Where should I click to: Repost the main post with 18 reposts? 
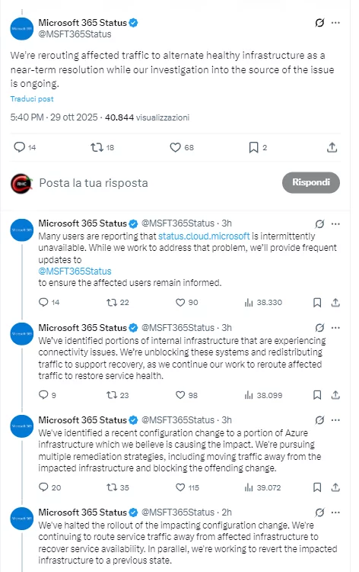97,147
